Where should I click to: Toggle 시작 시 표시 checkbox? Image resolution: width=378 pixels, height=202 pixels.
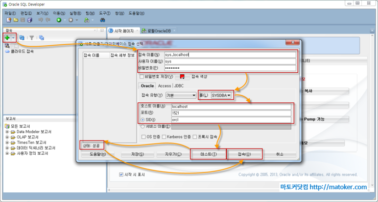click(121, 175)
